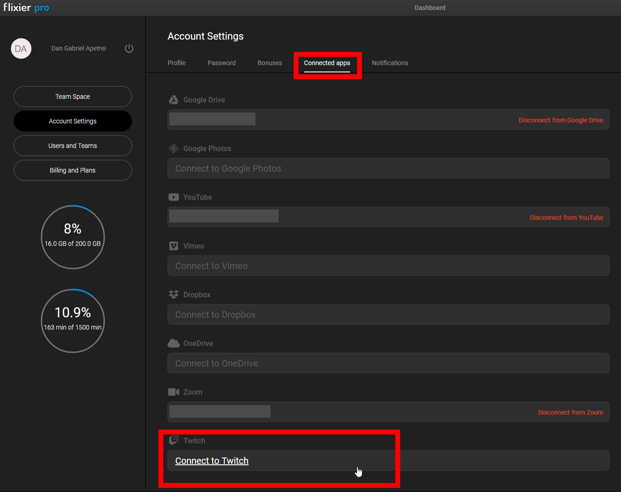Click the Dropbox section label

pos(197,295)
